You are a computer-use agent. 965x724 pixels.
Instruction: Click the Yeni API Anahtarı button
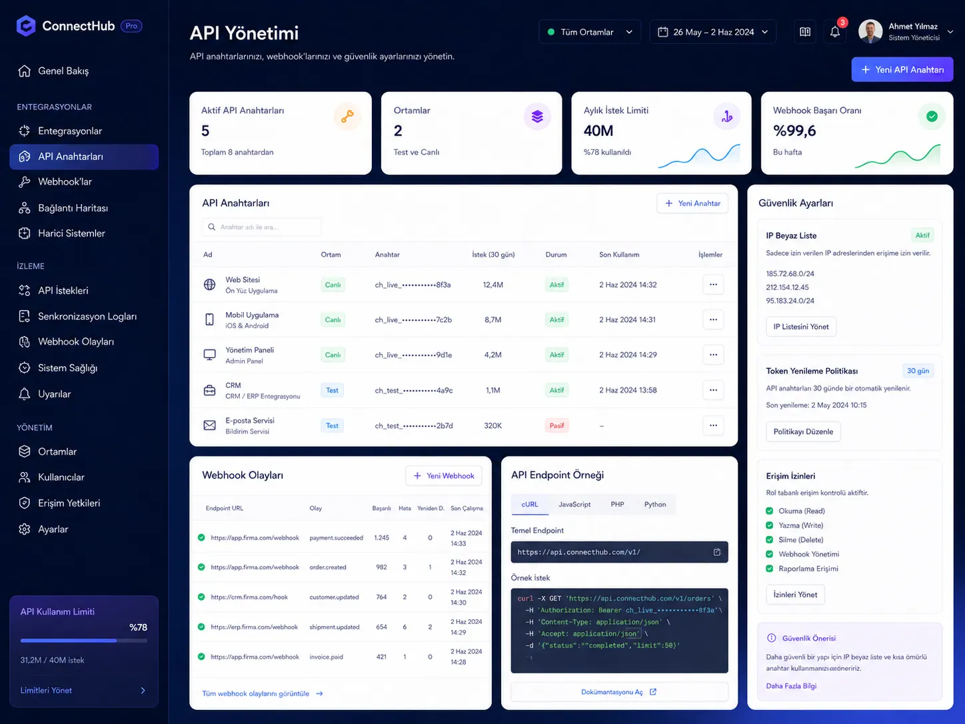(902, 69)
